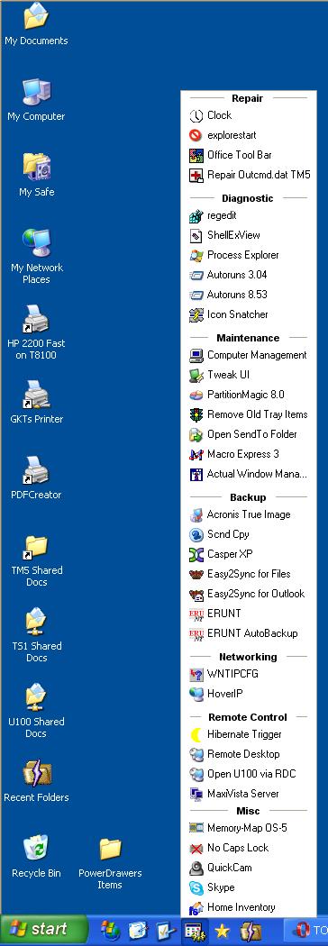
Task: Click the My Network Places icon
Action: point(36,258)
